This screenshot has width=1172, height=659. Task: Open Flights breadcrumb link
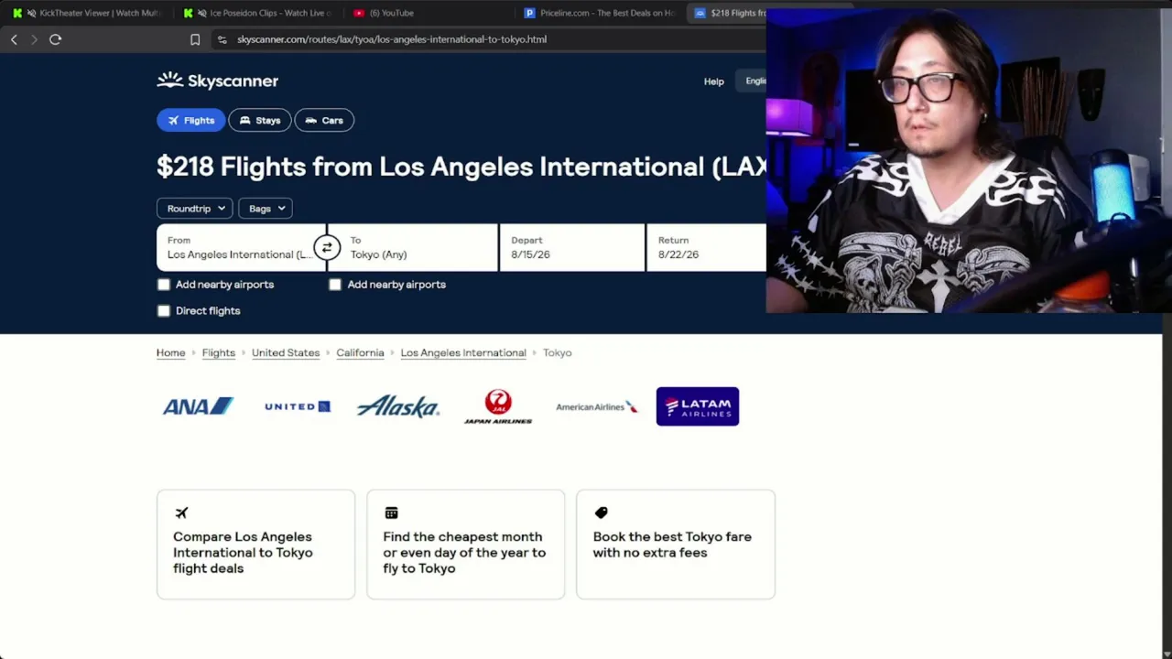pos(219,352)
